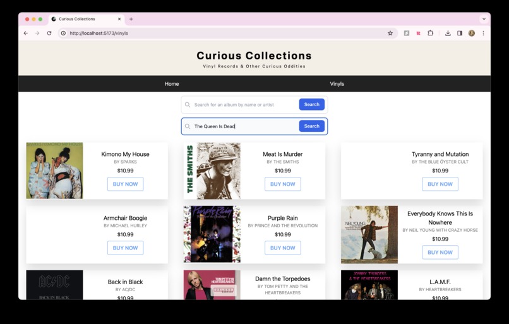Click the Armchair Boogie title
Screen dimensions: 509x324
click(x=125, y=218)
